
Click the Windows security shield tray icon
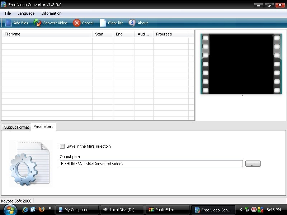click(260, 210)
